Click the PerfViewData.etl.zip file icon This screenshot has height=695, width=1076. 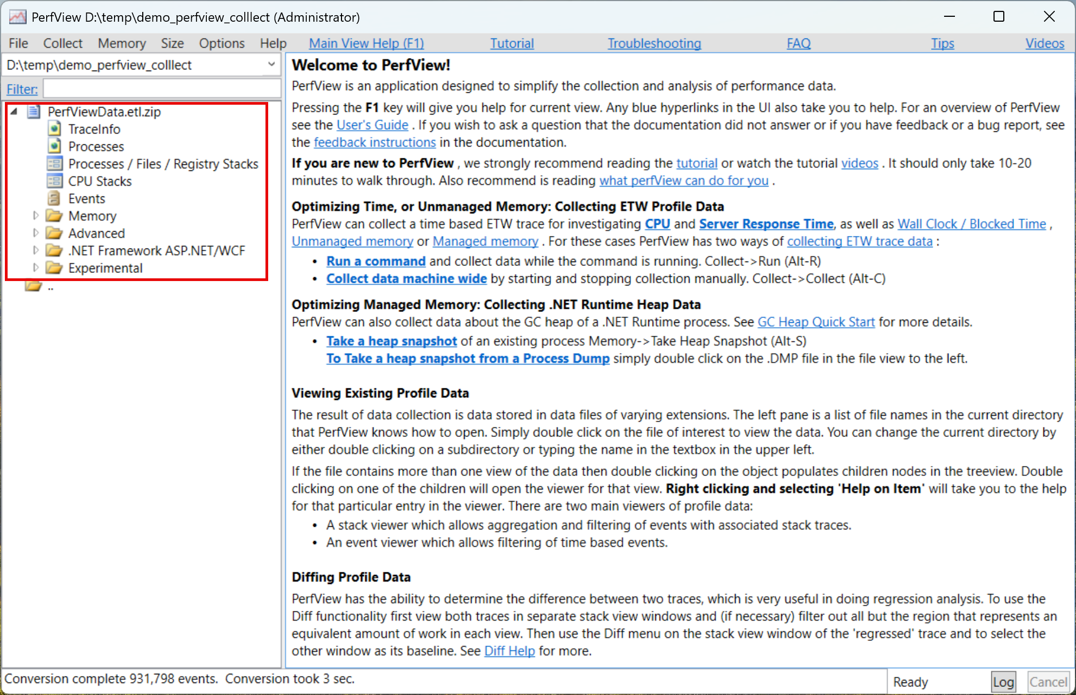pos(34,112)
